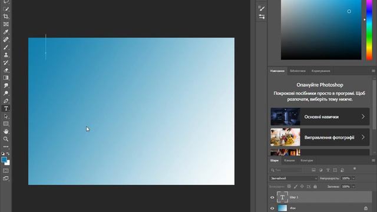Open the Properties/adjust sliders panel icon

pos(262,16)
